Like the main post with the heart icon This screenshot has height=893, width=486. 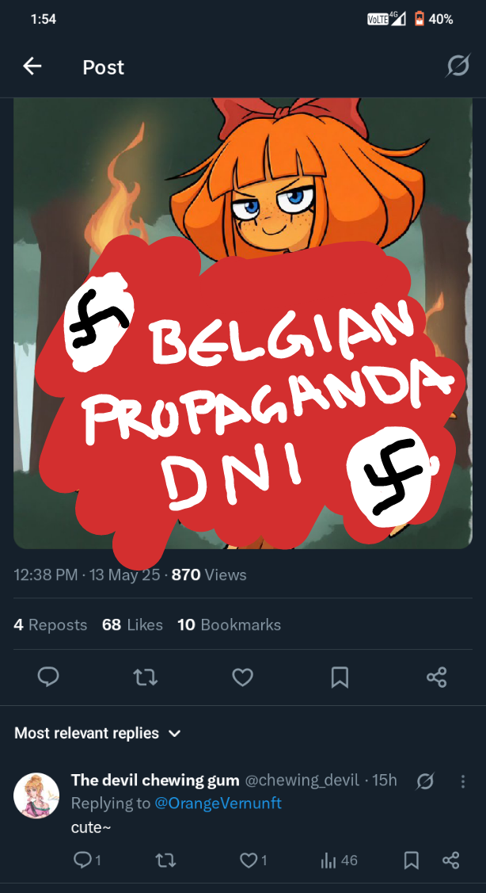242,677
